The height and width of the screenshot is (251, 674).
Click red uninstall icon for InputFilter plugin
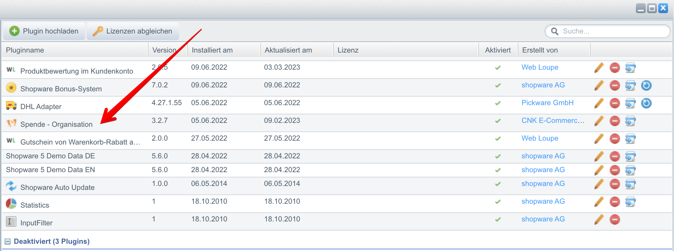tap(615, 219)
